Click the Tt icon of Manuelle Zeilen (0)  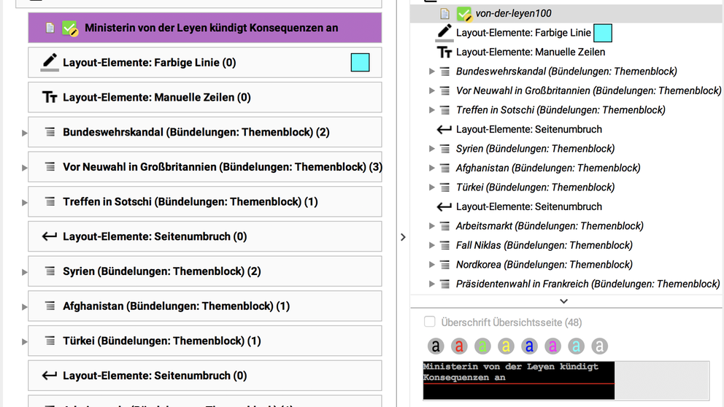pyautogui.click(x=49, y=98)
